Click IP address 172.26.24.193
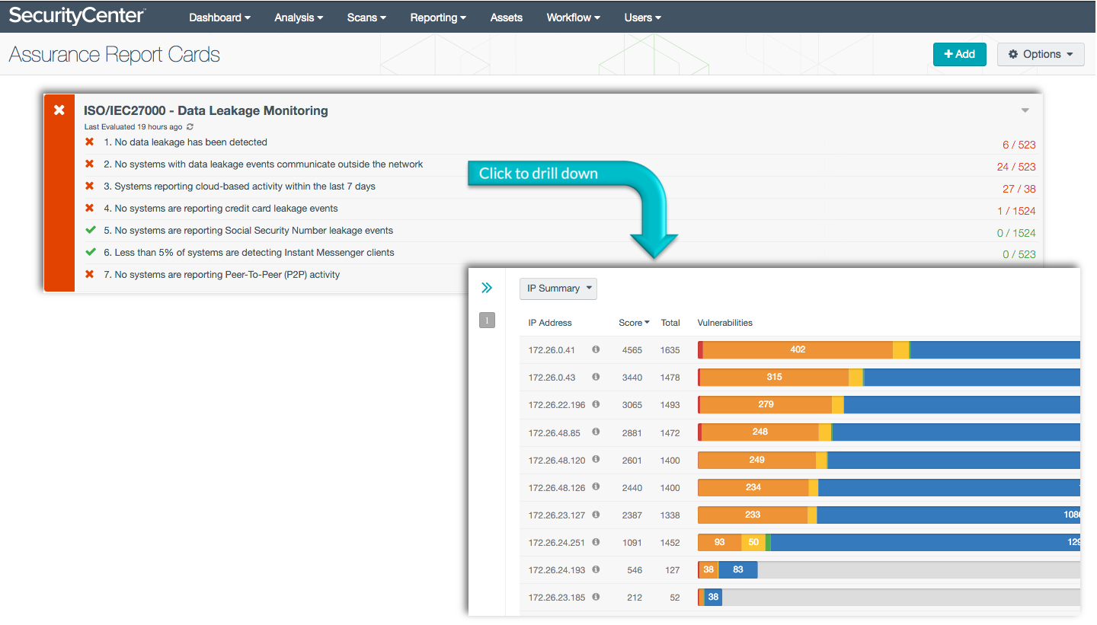The width and height of the screenshot is (1097, 625). 557,570
